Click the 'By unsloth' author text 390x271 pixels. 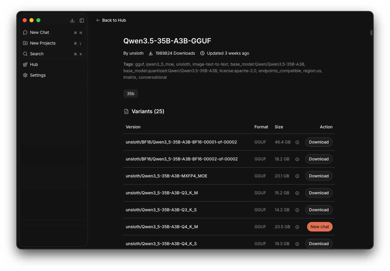pos(133,53)
